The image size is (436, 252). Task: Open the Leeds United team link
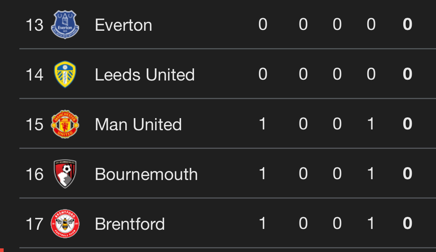click(145, 74)
